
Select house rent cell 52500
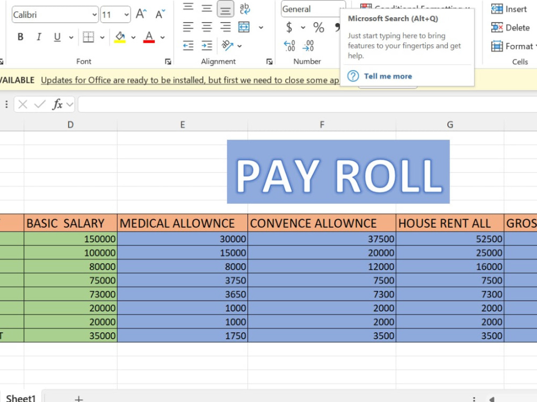[x=450, y=239]
